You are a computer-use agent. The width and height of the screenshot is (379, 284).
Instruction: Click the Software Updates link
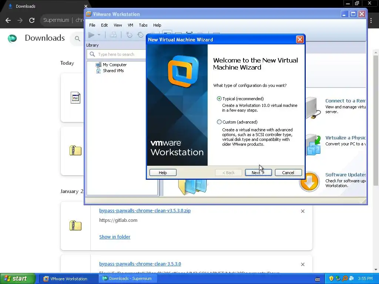345,175
